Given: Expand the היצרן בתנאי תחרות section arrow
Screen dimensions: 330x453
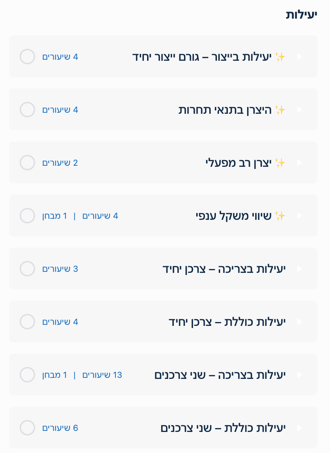Looking at the screenshot, I should pyautogui.click(x=299, y=110).
